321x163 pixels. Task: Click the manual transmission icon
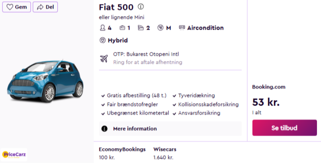[x=160, y=28]
